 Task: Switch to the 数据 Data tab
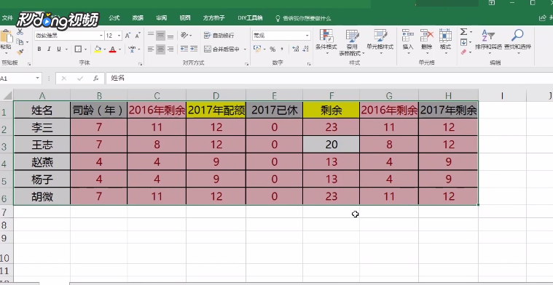[x=138, y=18]
